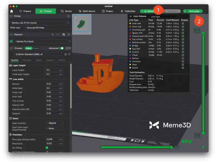Open the Strength settings tab
Image resolution: width=217 pixels, height=162 pixels.
coord(27,60)
